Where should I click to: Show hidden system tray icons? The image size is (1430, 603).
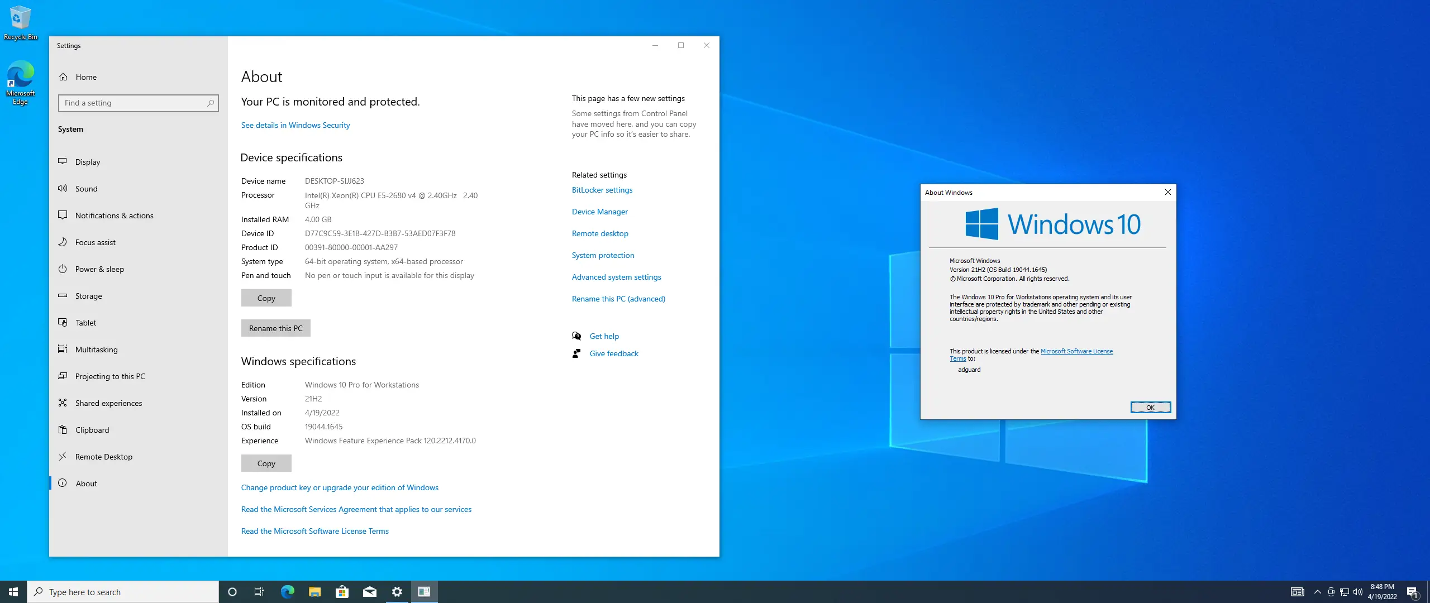(1317, 592)
